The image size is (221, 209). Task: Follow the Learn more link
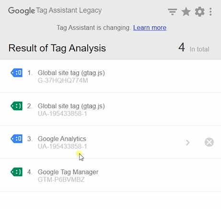150,28
